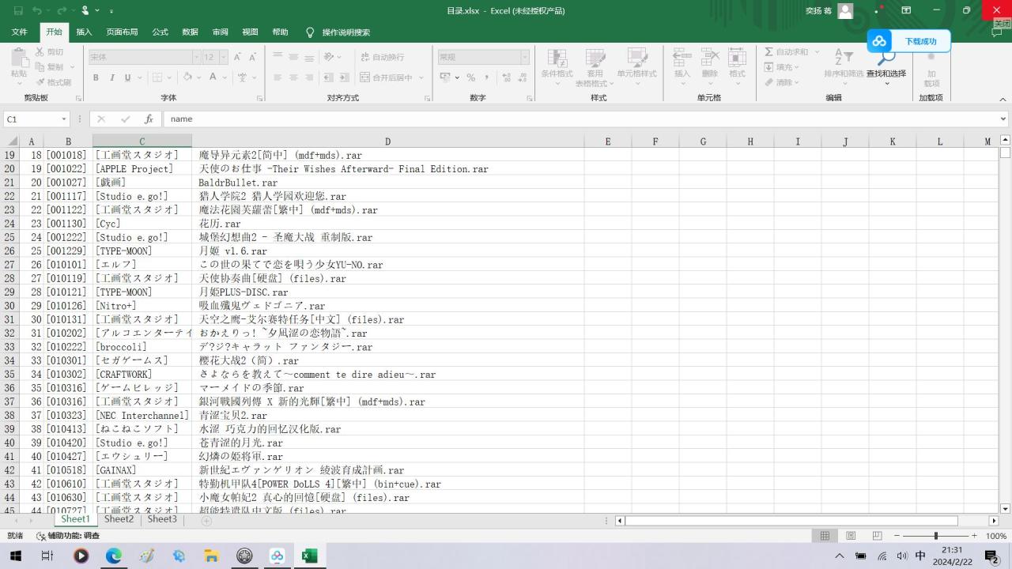
Task: Open Format as Table (套用表格格式)
Action: click(595, 66)
